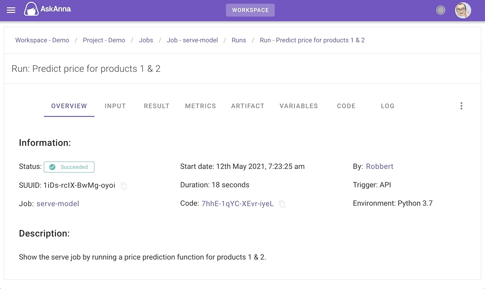The width and height of the screenshot is (485, 289).
Task: Open Robbert's user profile link
Action: (379, 166)
